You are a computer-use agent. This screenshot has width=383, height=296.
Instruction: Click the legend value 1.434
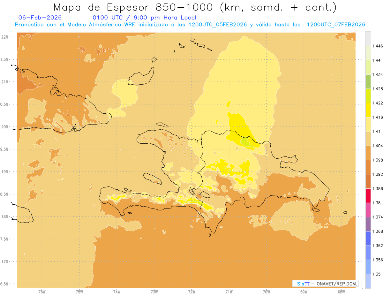(378, 74)
